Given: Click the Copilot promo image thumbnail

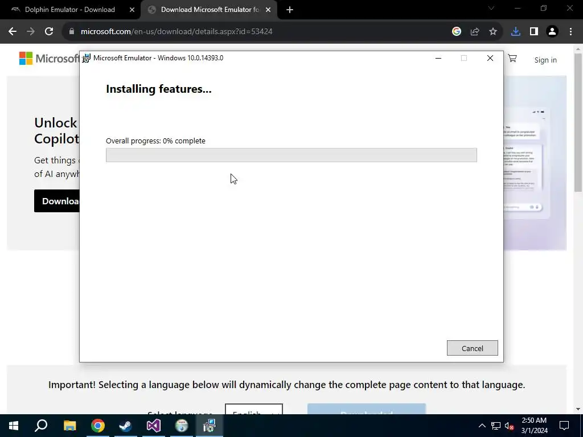Looking at the screenshot, I should click(535, 163).
